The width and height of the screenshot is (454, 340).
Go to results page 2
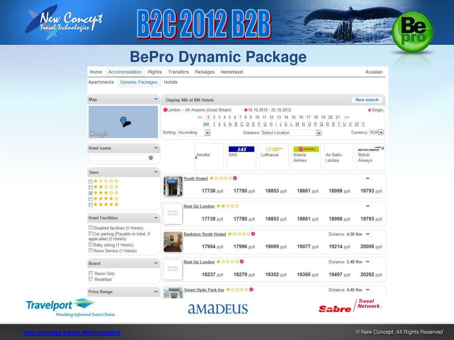(x=214, y=117)
